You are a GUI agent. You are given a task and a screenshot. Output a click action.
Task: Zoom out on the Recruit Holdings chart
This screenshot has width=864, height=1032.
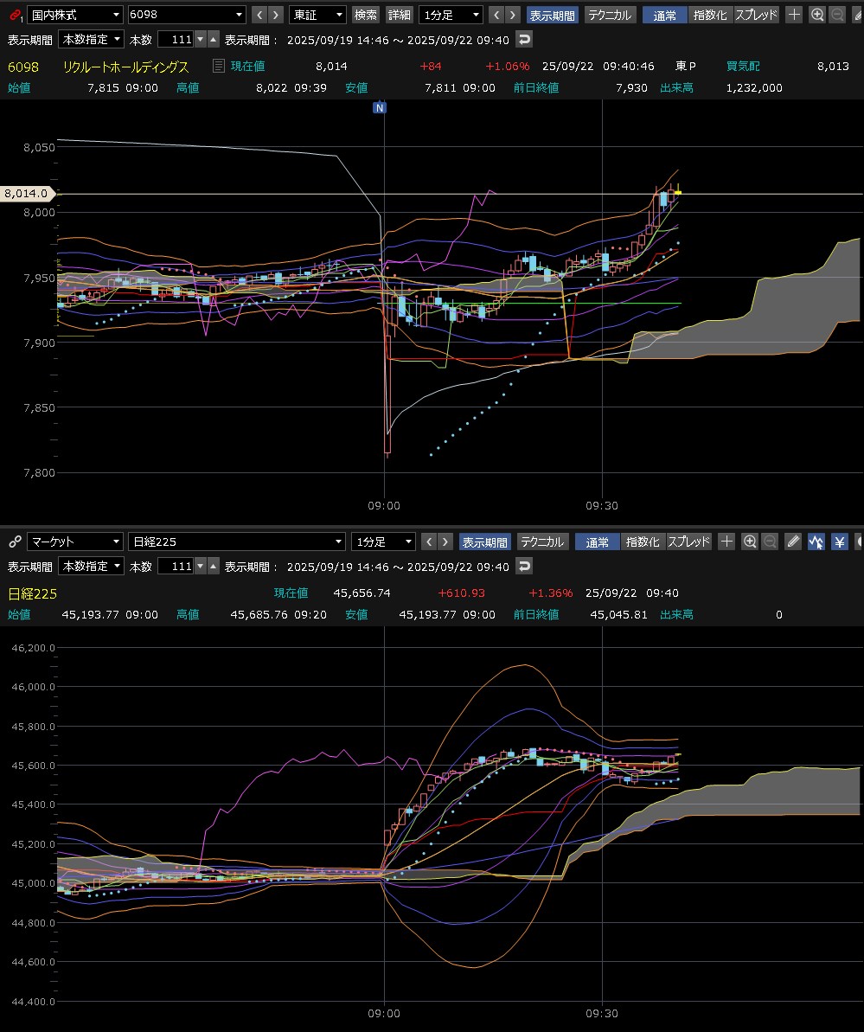coord(838,15)
